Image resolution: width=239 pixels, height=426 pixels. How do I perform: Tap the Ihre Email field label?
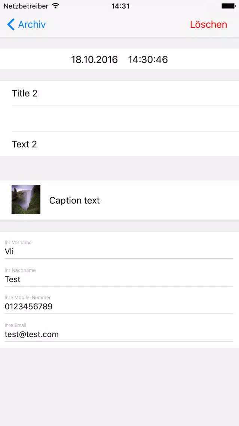[15, 325]
